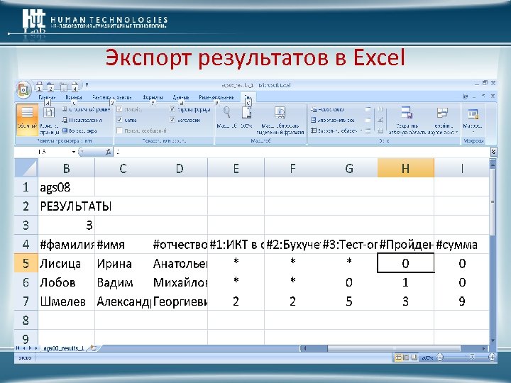The height and width of the screenshot is (383, 511).
Task: Select row 4 header
Action: click(26, 244)
